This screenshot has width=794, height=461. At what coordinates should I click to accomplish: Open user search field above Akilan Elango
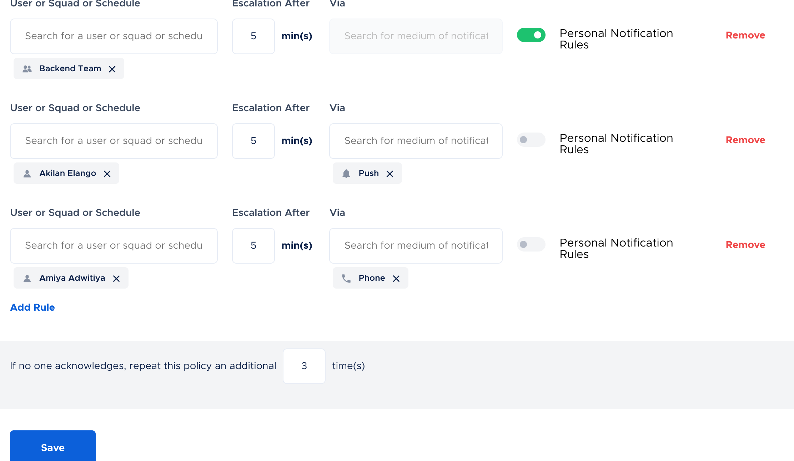(114, 141)
